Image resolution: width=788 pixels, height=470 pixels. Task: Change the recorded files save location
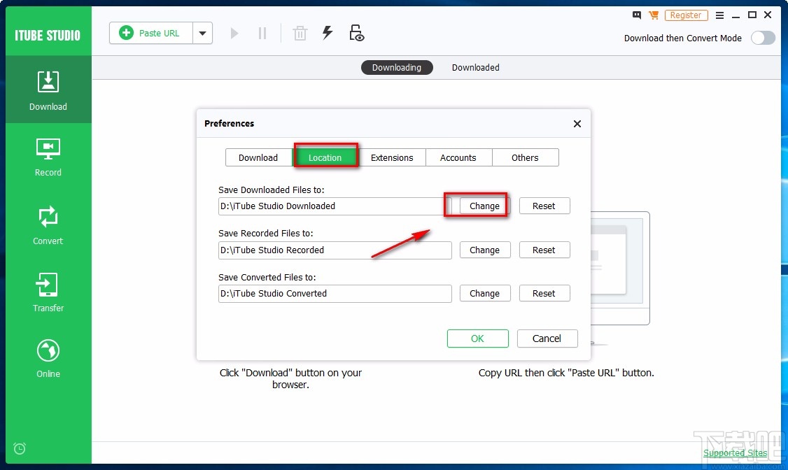point(484,250)
